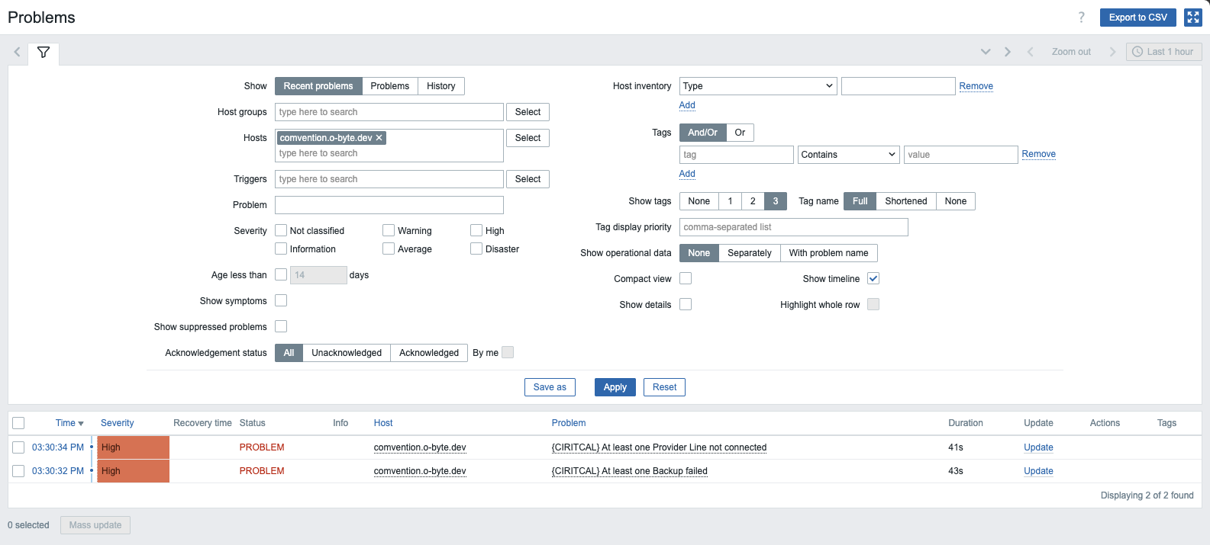Click Export to CSV button

[x=1137, y=18]
